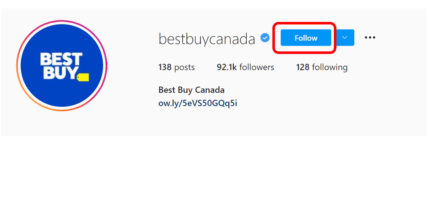Click the yellow price tag in logo
This screenshot has height=223, width=429.
click(83, 78)
